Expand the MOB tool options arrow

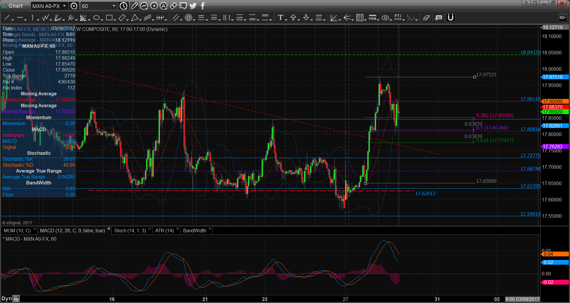(x=378, y=20)
